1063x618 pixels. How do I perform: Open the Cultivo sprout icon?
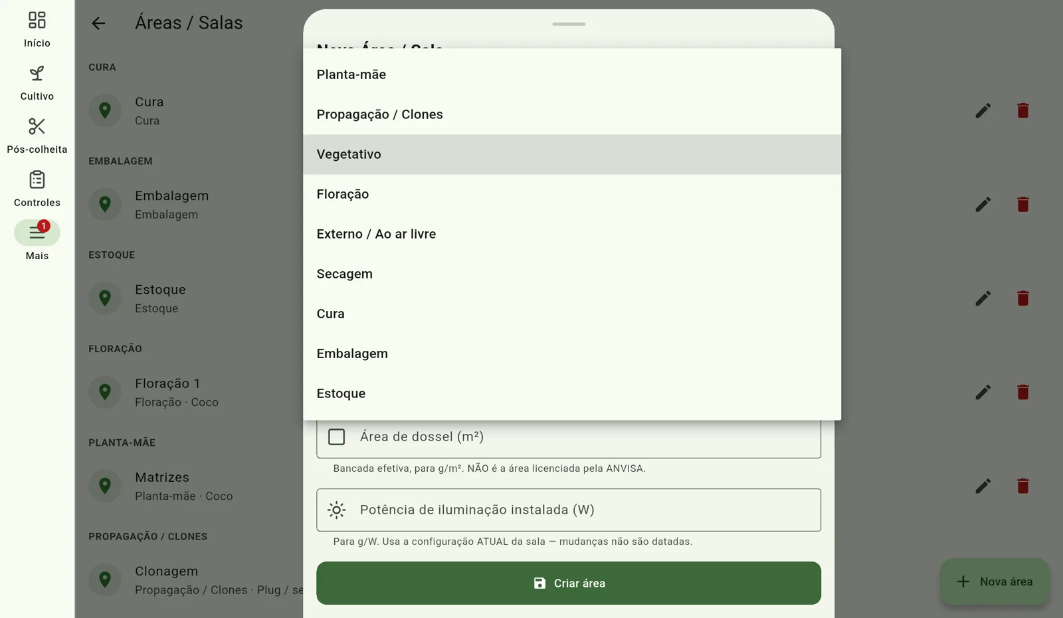[37, 74]
